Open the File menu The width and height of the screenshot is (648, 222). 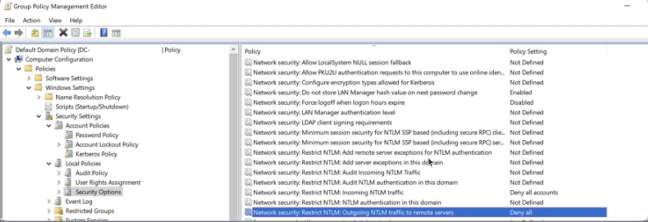tap(10, 20)
